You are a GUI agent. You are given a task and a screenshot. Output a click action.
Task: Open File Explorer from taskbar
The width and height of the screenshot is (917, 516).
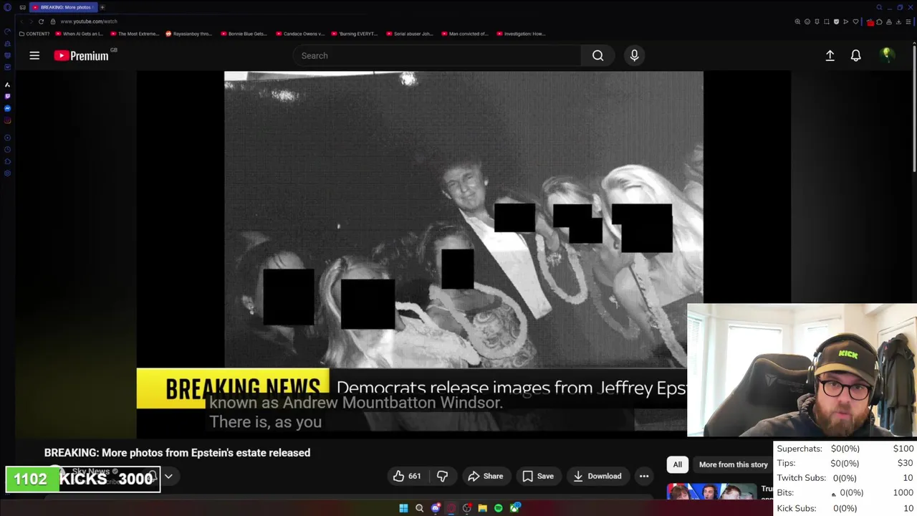(x=482, y=508)
